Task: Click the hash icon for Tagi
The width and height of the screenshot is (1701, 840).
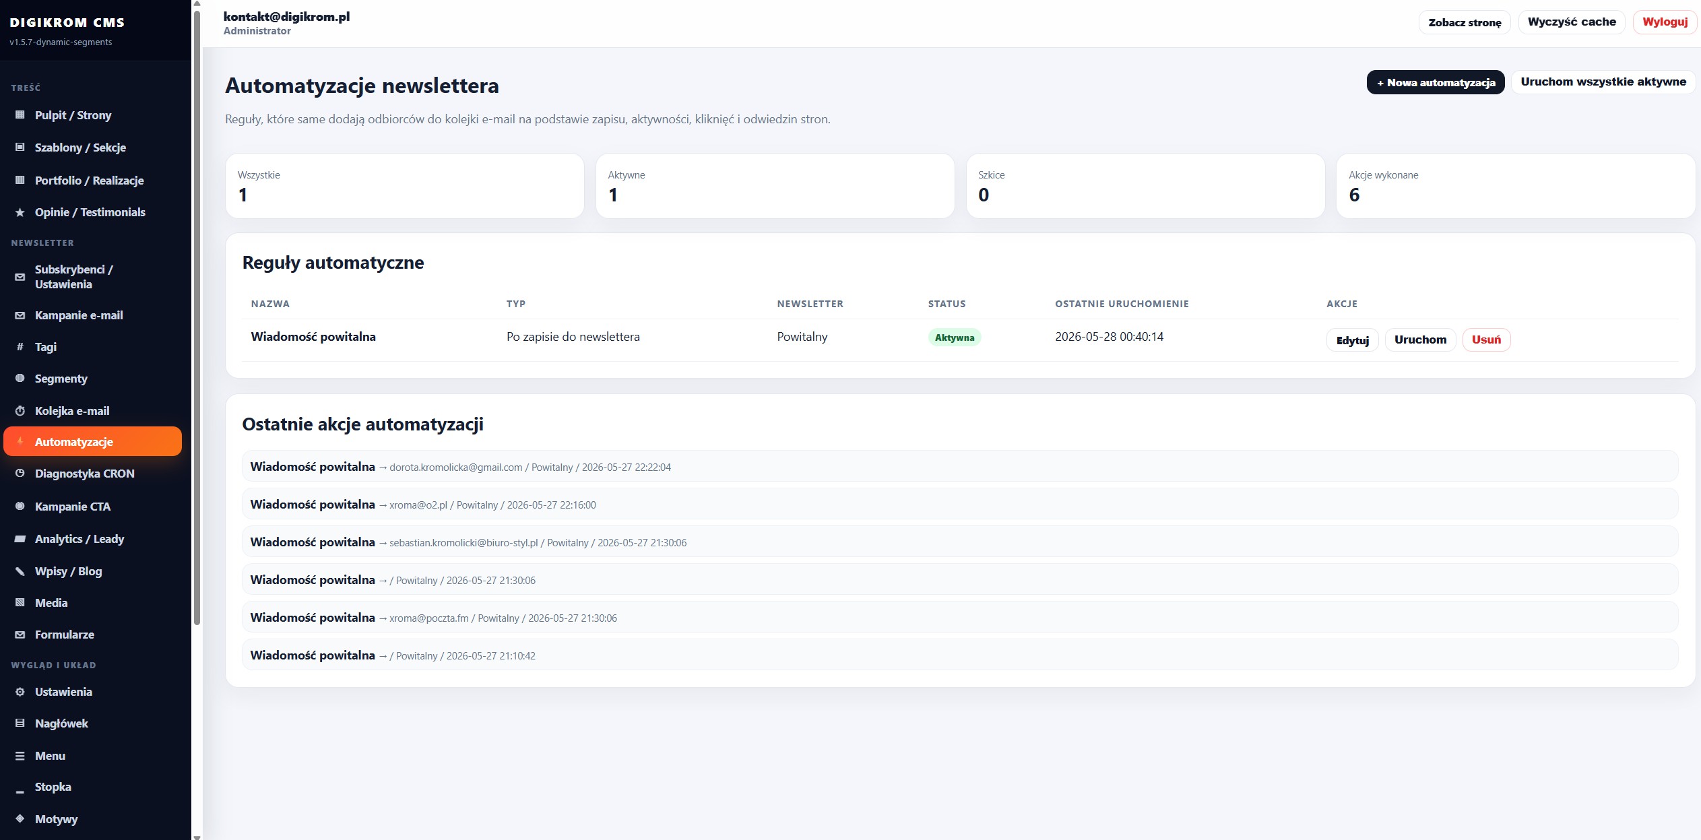Action: (20, 347)
